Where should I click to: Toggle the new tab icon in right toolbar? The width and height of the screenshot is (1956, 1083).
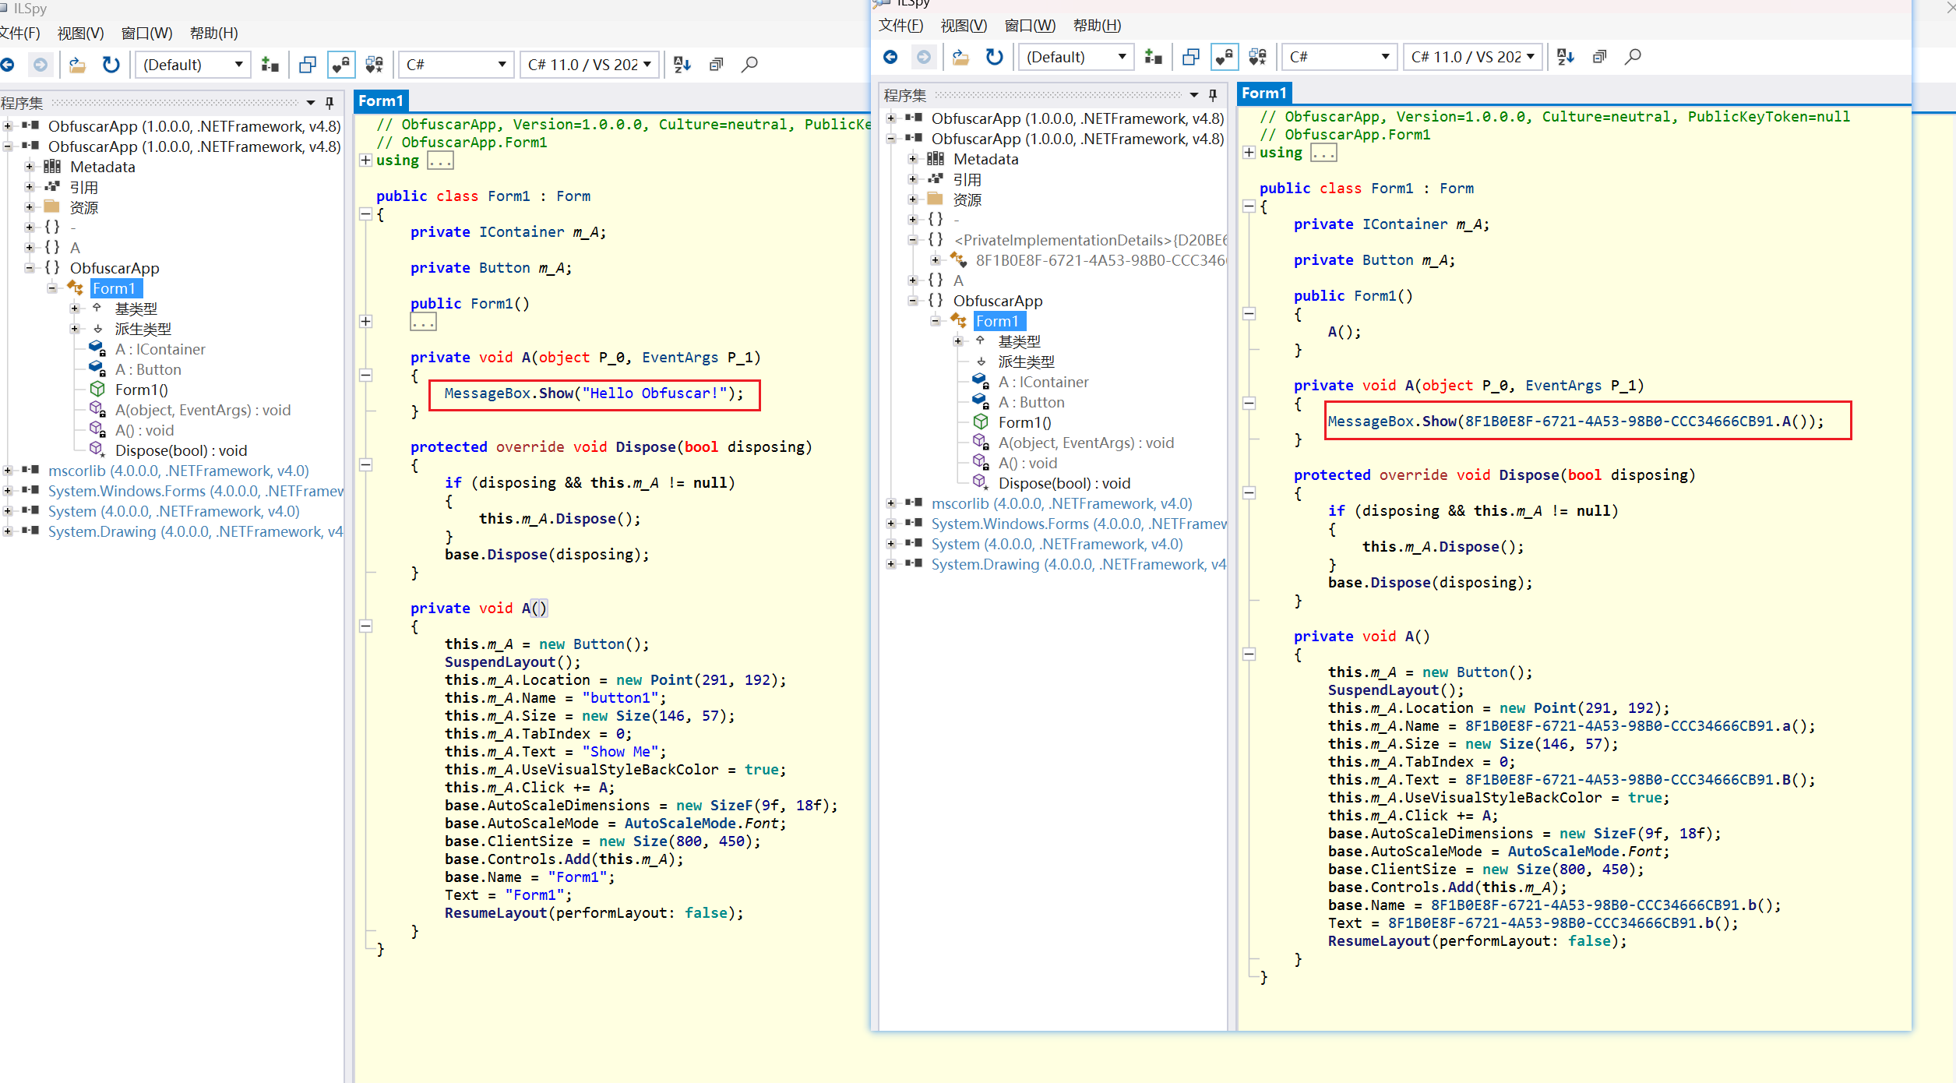(1190, 57)
